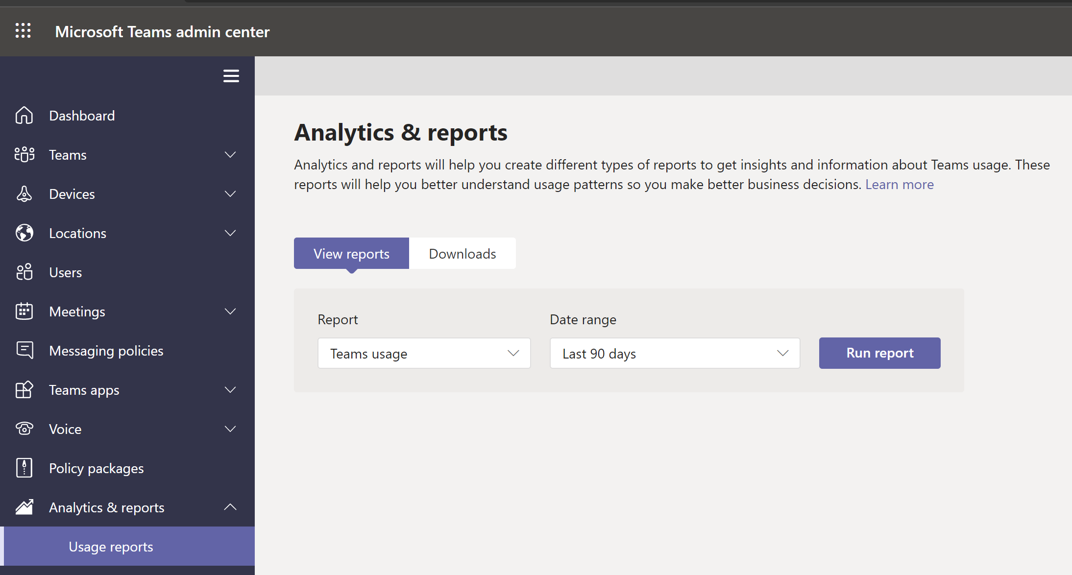Click the hamburger menu to collapse navigation
The height and width of the screenshot is (575, 1072).
[231, 75]
